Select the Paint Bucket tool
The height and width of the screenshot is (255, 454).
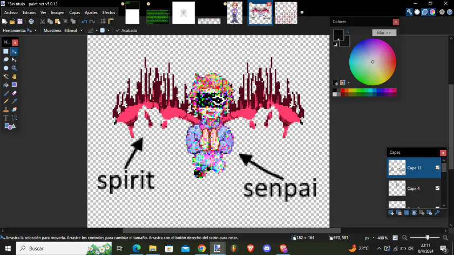point(6,85)
